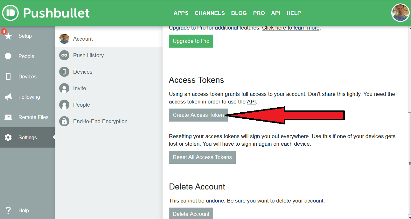Click the Upgrade to Pro button
The height and width of the screenshot is (219, 411).
(191, 41)
